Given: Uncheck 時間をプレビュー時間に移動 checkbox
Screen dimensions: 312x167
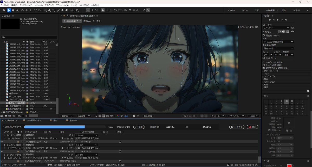Looking at the screenshot, I should [x=264, y=68].
